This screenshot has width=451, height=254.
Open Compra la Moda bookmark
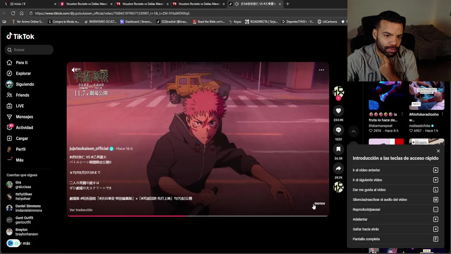(x=63, y=22)
